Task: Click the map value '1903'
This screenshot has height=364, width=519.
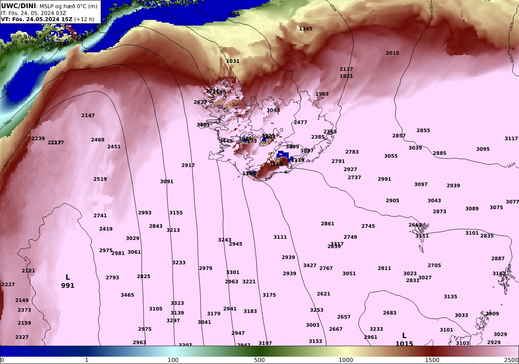Action: (322, 94)
